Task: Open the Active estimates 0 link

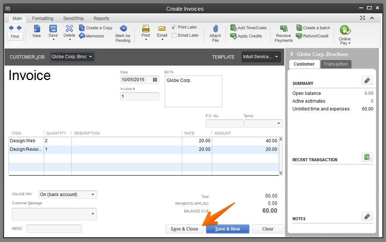Action: 372,101
